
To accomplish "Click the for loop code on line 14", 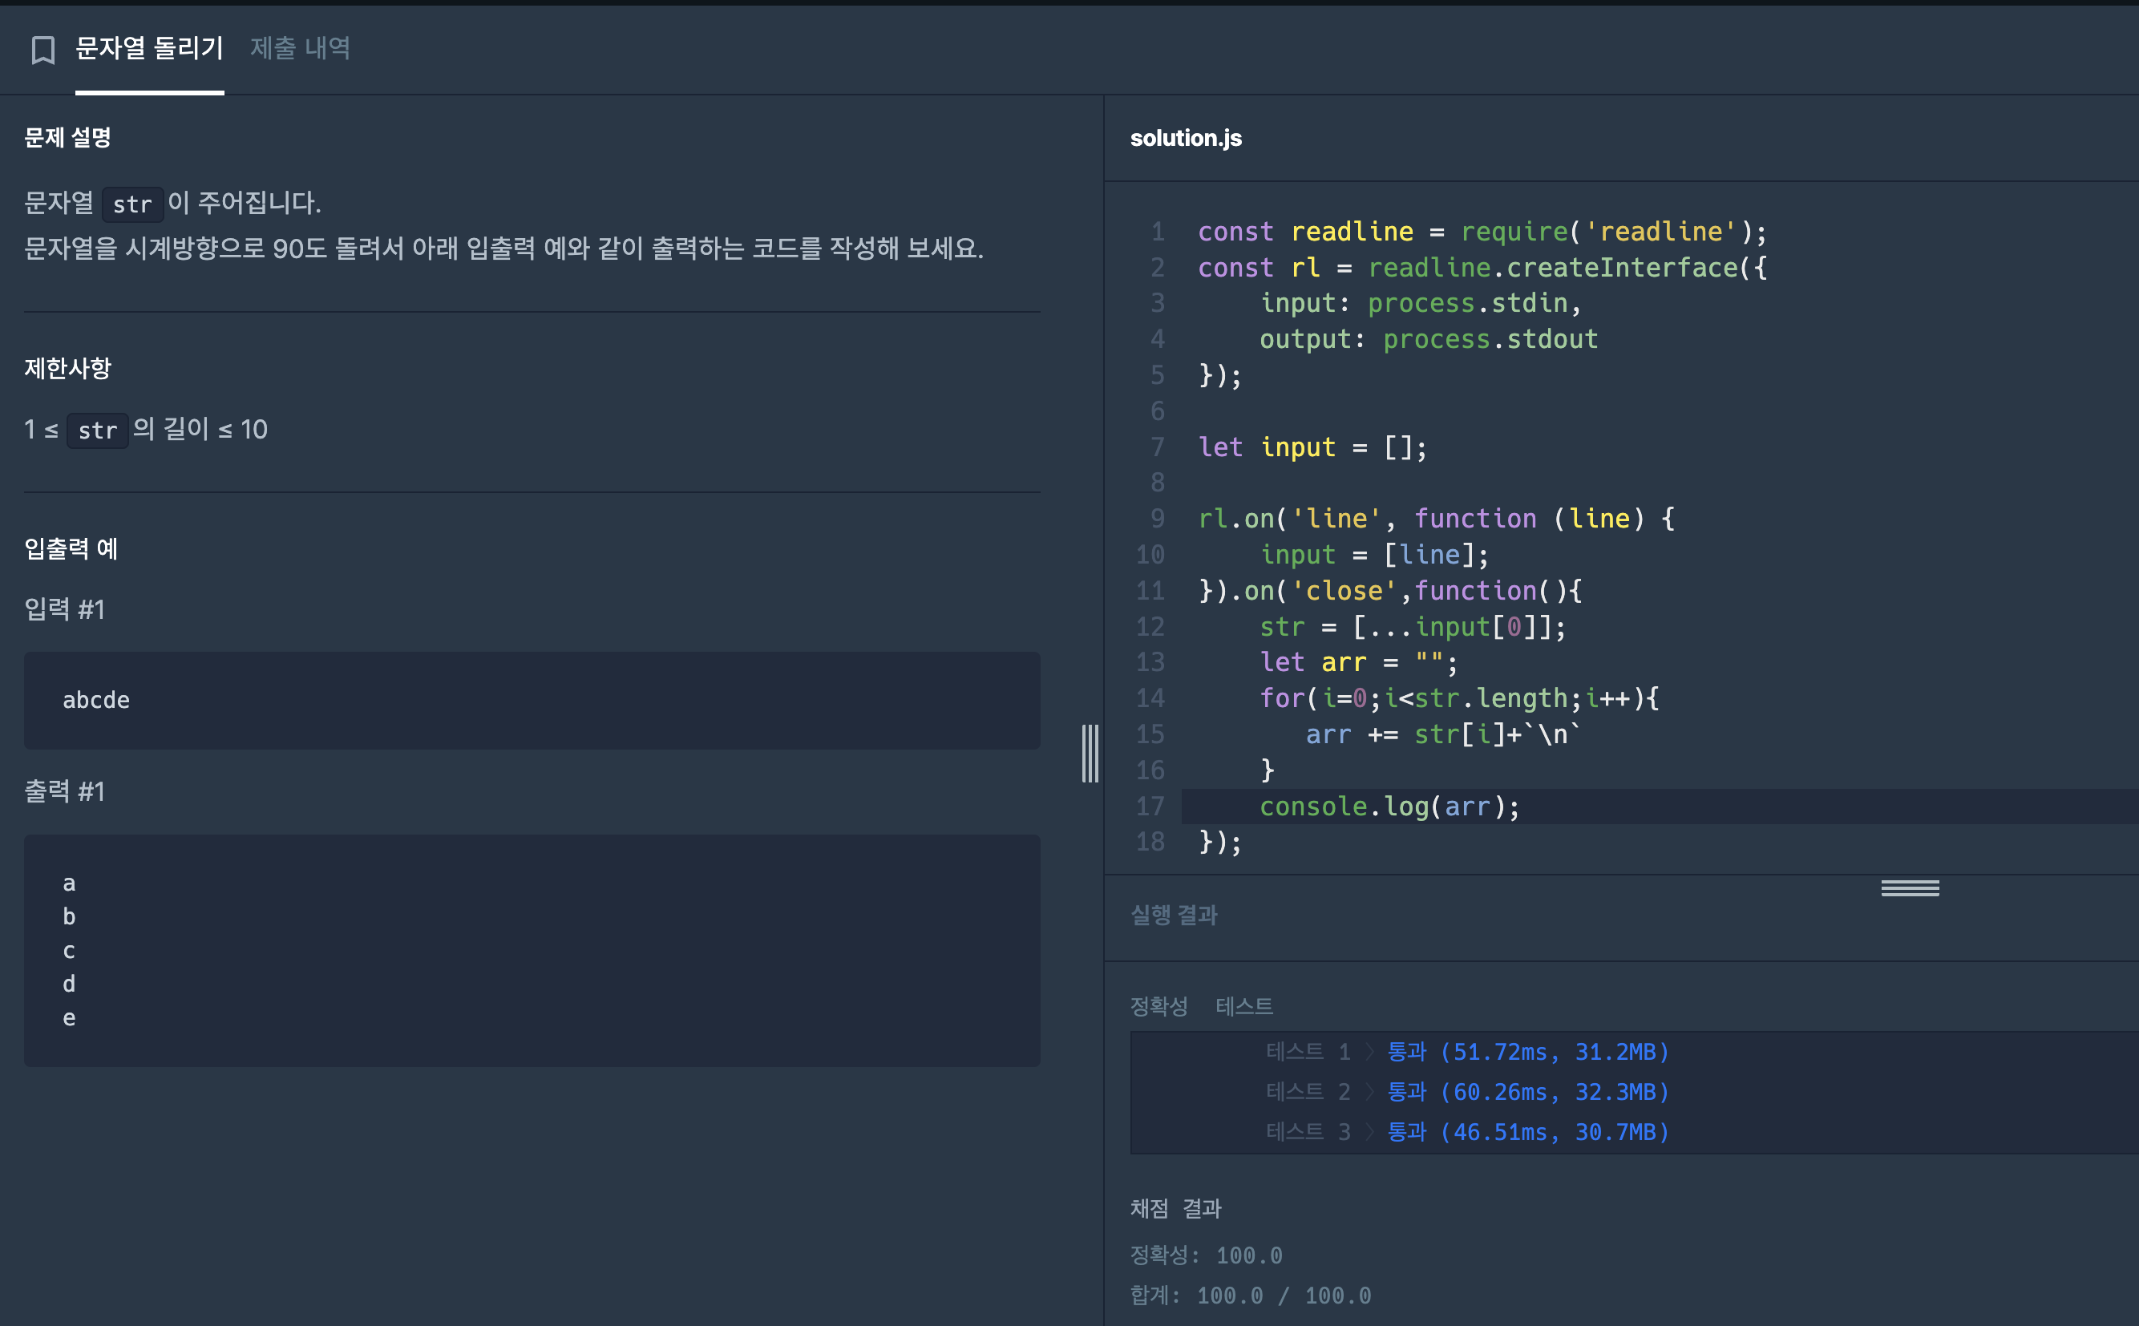I will [x=1459, y=698].
